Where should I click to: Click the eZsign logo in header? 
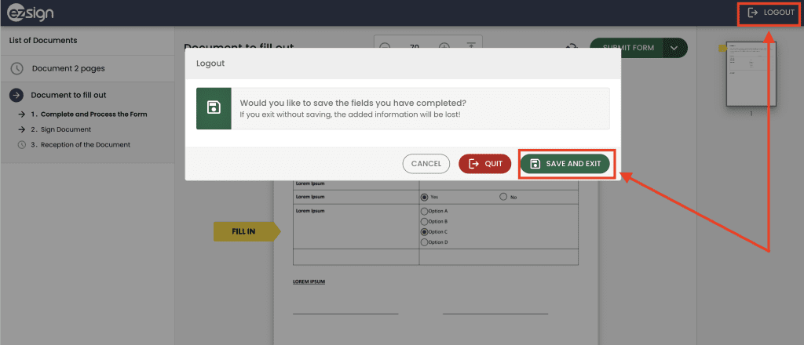coord(30,13)
